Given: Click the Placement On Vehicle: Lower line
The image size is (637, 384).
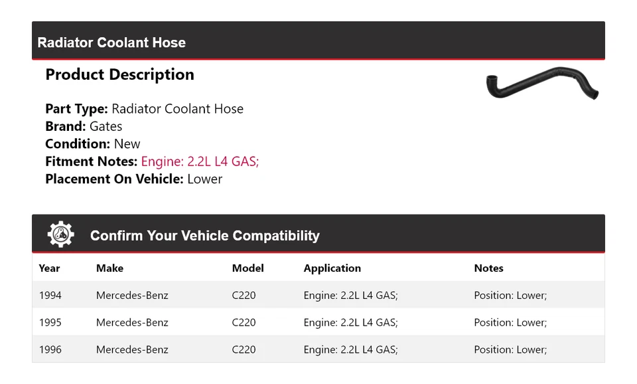Looking at the screenshot, I should 133,179.
